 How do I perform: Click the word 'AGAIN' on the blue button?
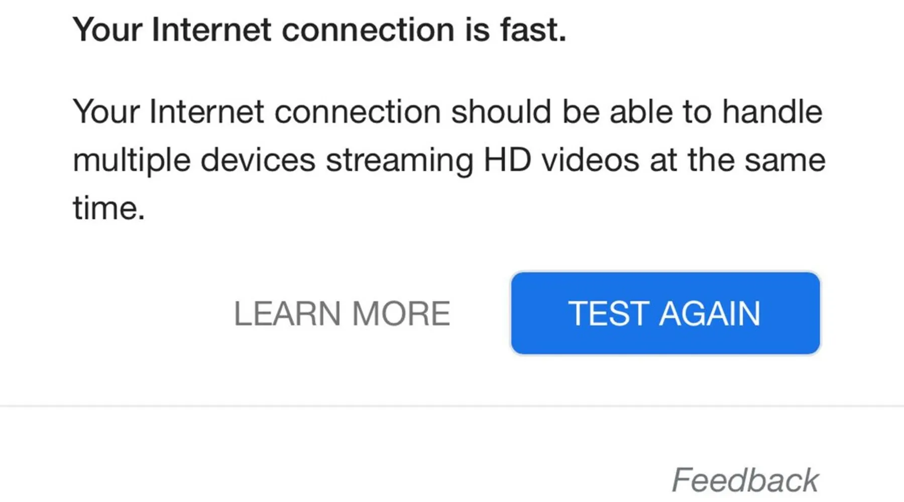click(x=710, y=314)
